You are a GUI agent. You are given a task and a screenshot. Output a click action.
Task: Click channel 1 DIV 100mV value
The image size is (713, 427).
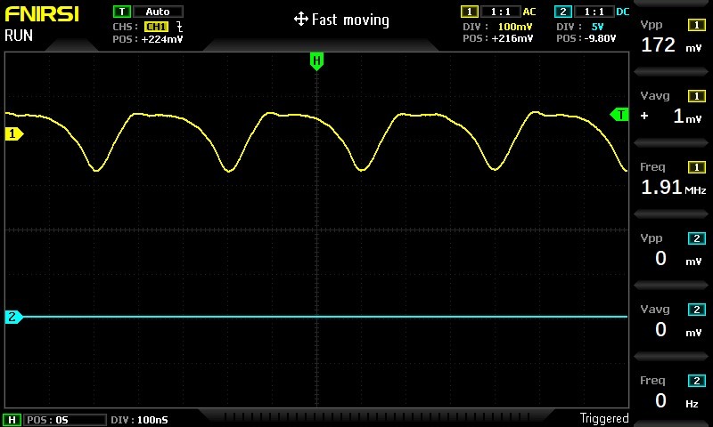(x=515, y=27)
